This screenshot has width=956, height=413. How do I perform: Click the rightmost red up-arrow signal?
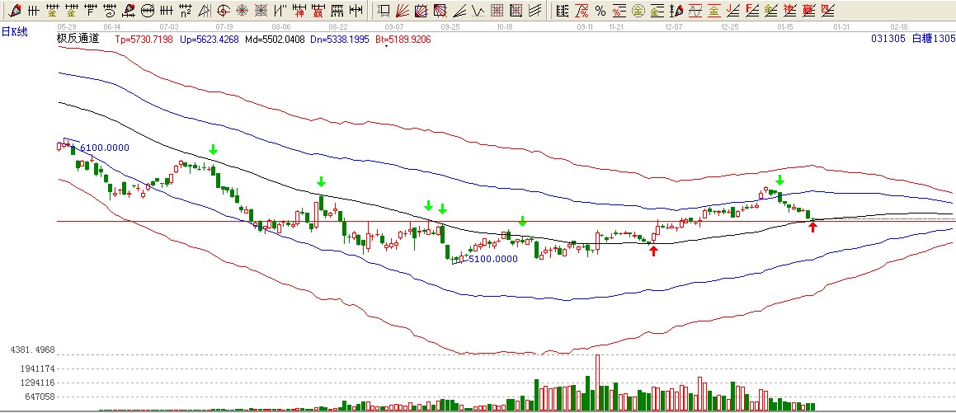(812, 227)
